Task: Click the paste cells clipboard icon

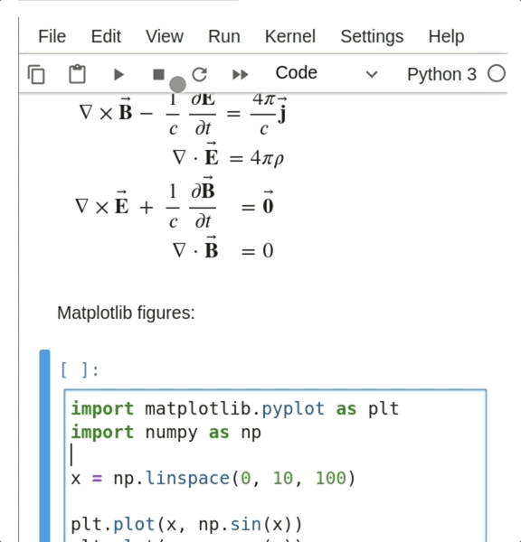Action: pyautogui.click(x=77, y=74)
